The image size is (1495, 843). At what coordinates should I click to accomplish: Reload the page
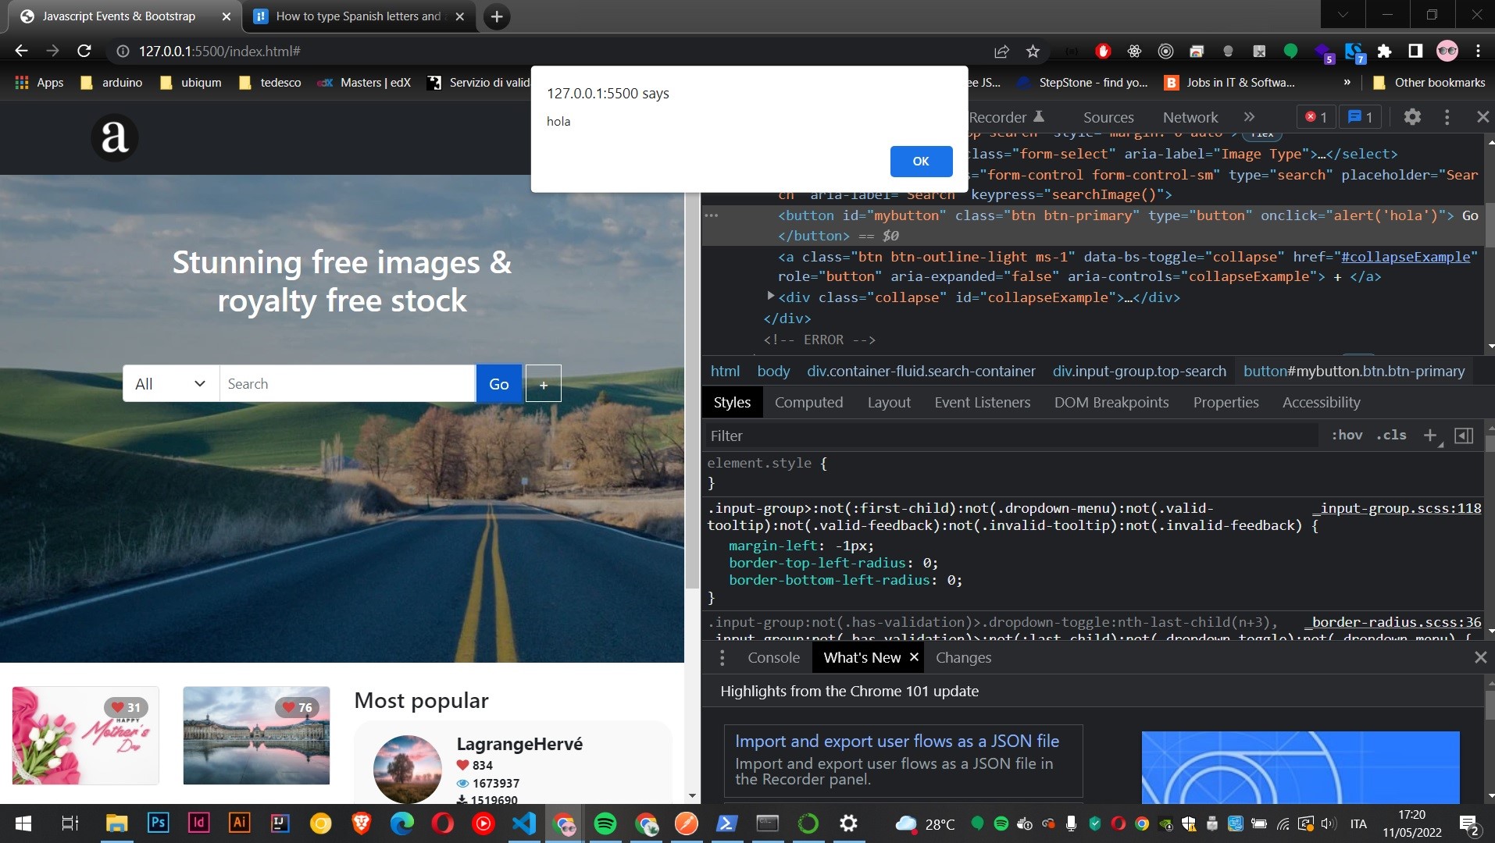click(84, 51)
